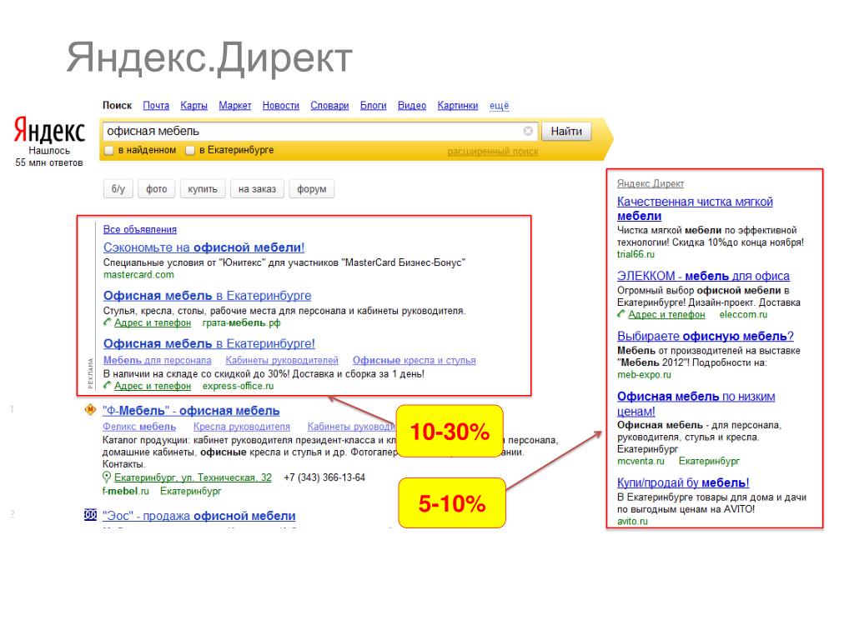This screenshot has width=854, height=640.
Task: Click the 'фото' refinement button
Action: click(156, 189)
